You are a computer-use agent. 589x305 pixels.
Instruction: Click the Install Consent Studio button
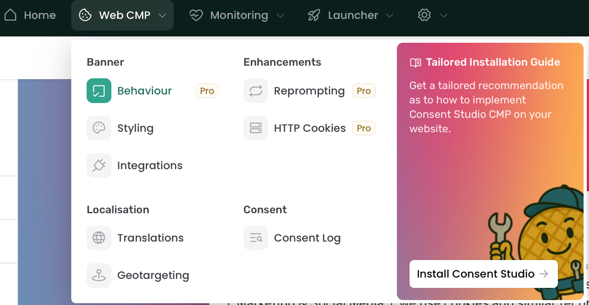point(483,274)
